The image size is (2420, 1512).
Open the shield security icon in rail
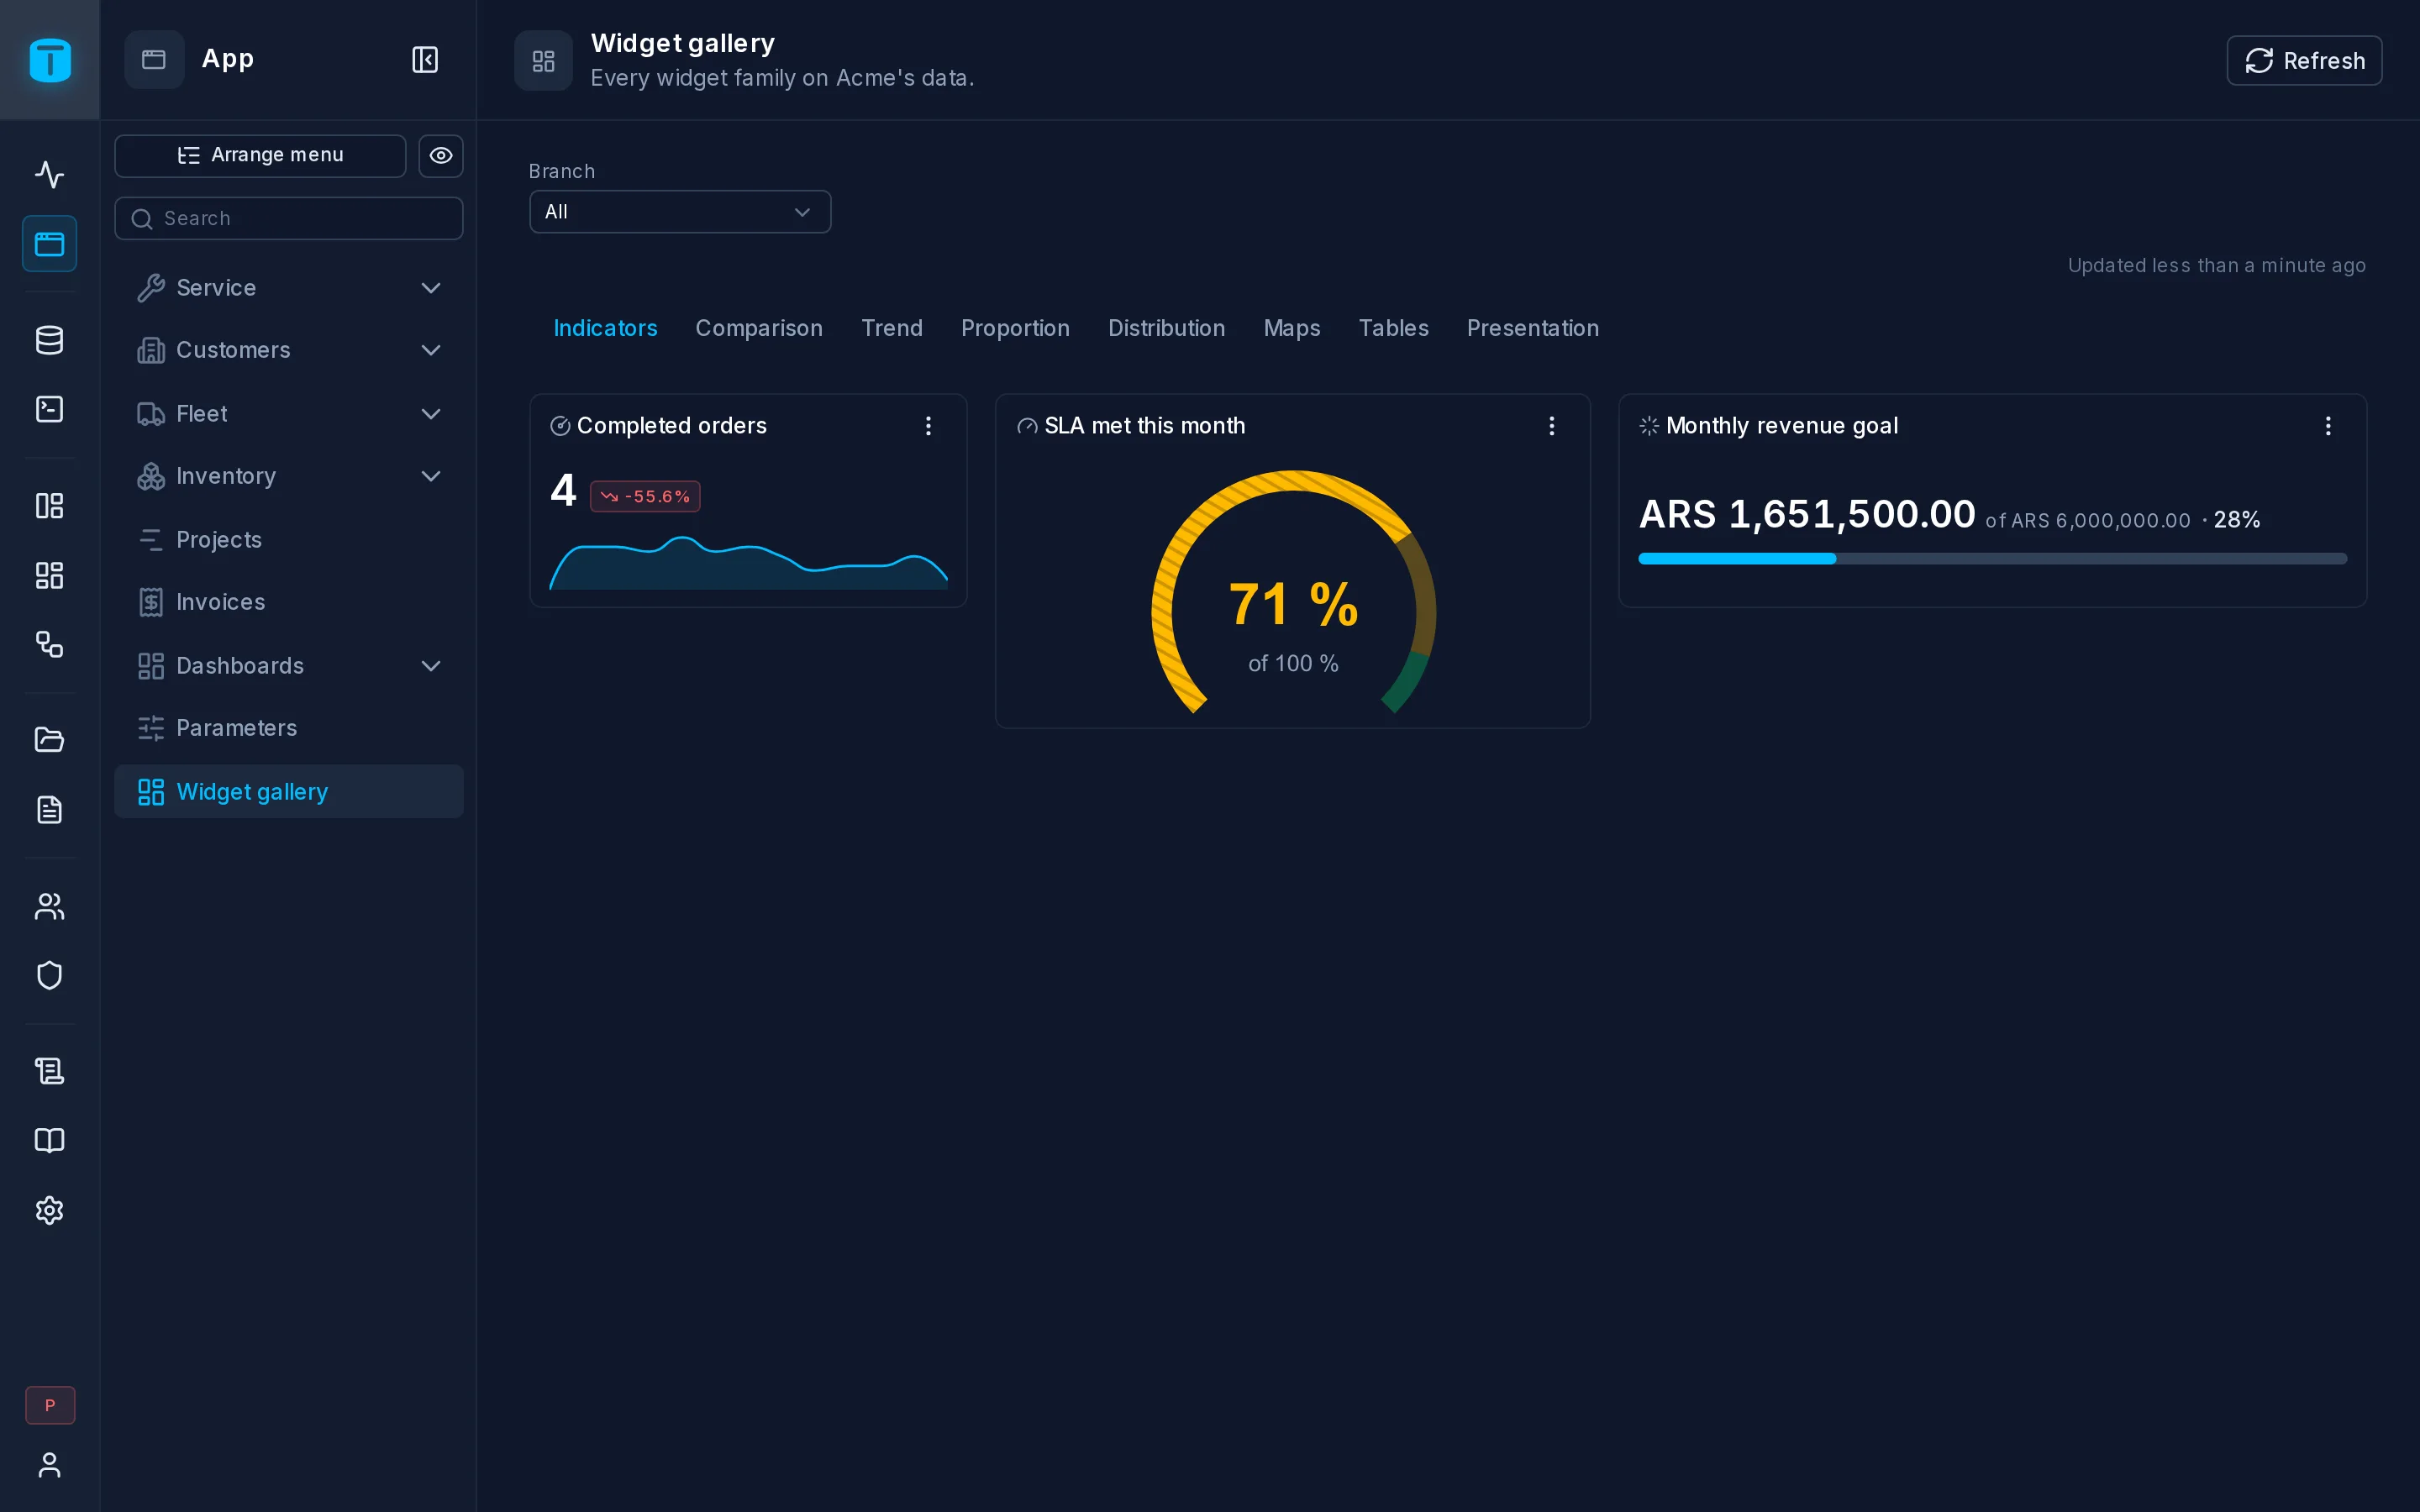49,975
